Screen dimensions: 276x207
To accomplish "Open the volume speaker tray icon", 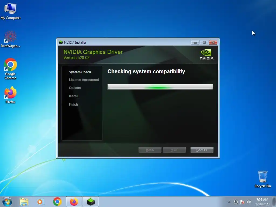I will 249,202.
